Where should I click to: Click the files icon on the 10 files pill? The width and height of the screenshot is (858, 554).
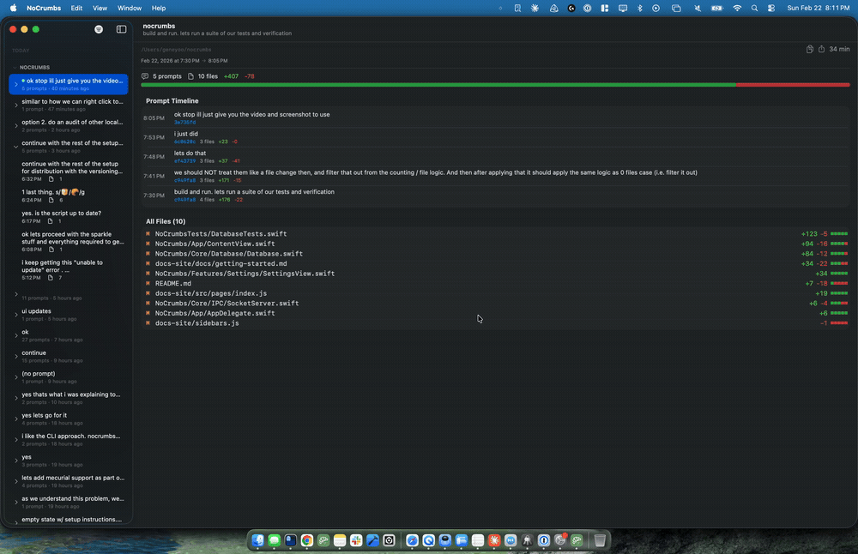[191, 75]
